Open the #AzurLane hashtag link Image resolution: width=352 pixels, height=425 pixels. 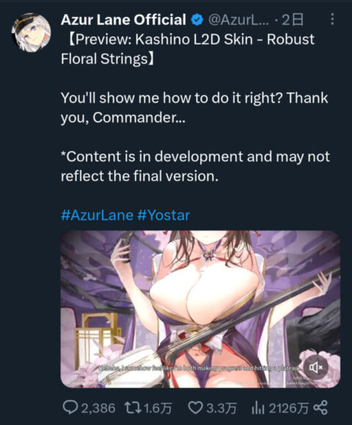(97, 215)
